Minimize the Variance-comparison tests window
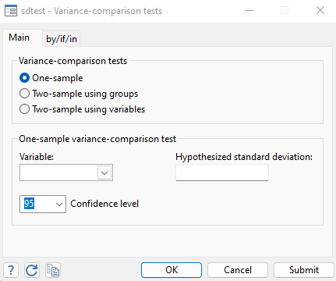Viewport: 336px width, 281px height. [x=249, y=10]
